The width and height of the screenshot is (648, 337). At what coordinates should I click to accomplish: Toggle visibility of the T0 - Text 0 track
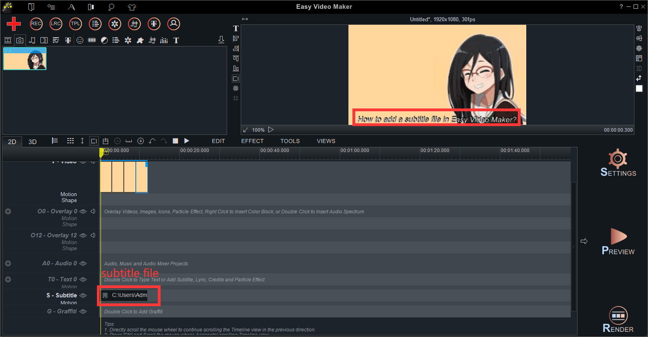point(83,279)
